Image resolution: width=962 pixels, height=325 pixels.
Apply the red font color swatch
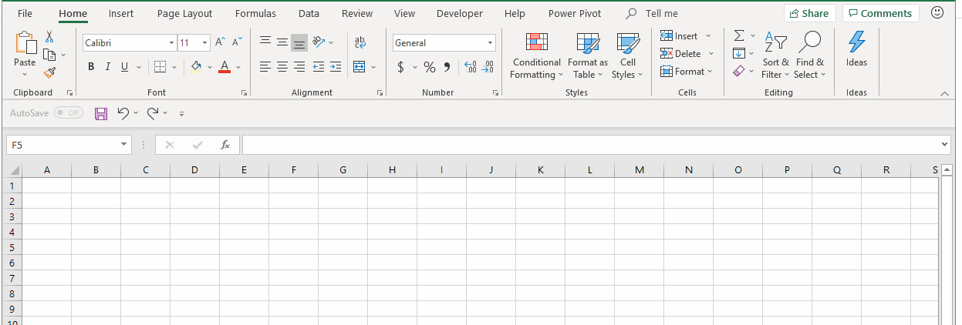pos(224,67)
